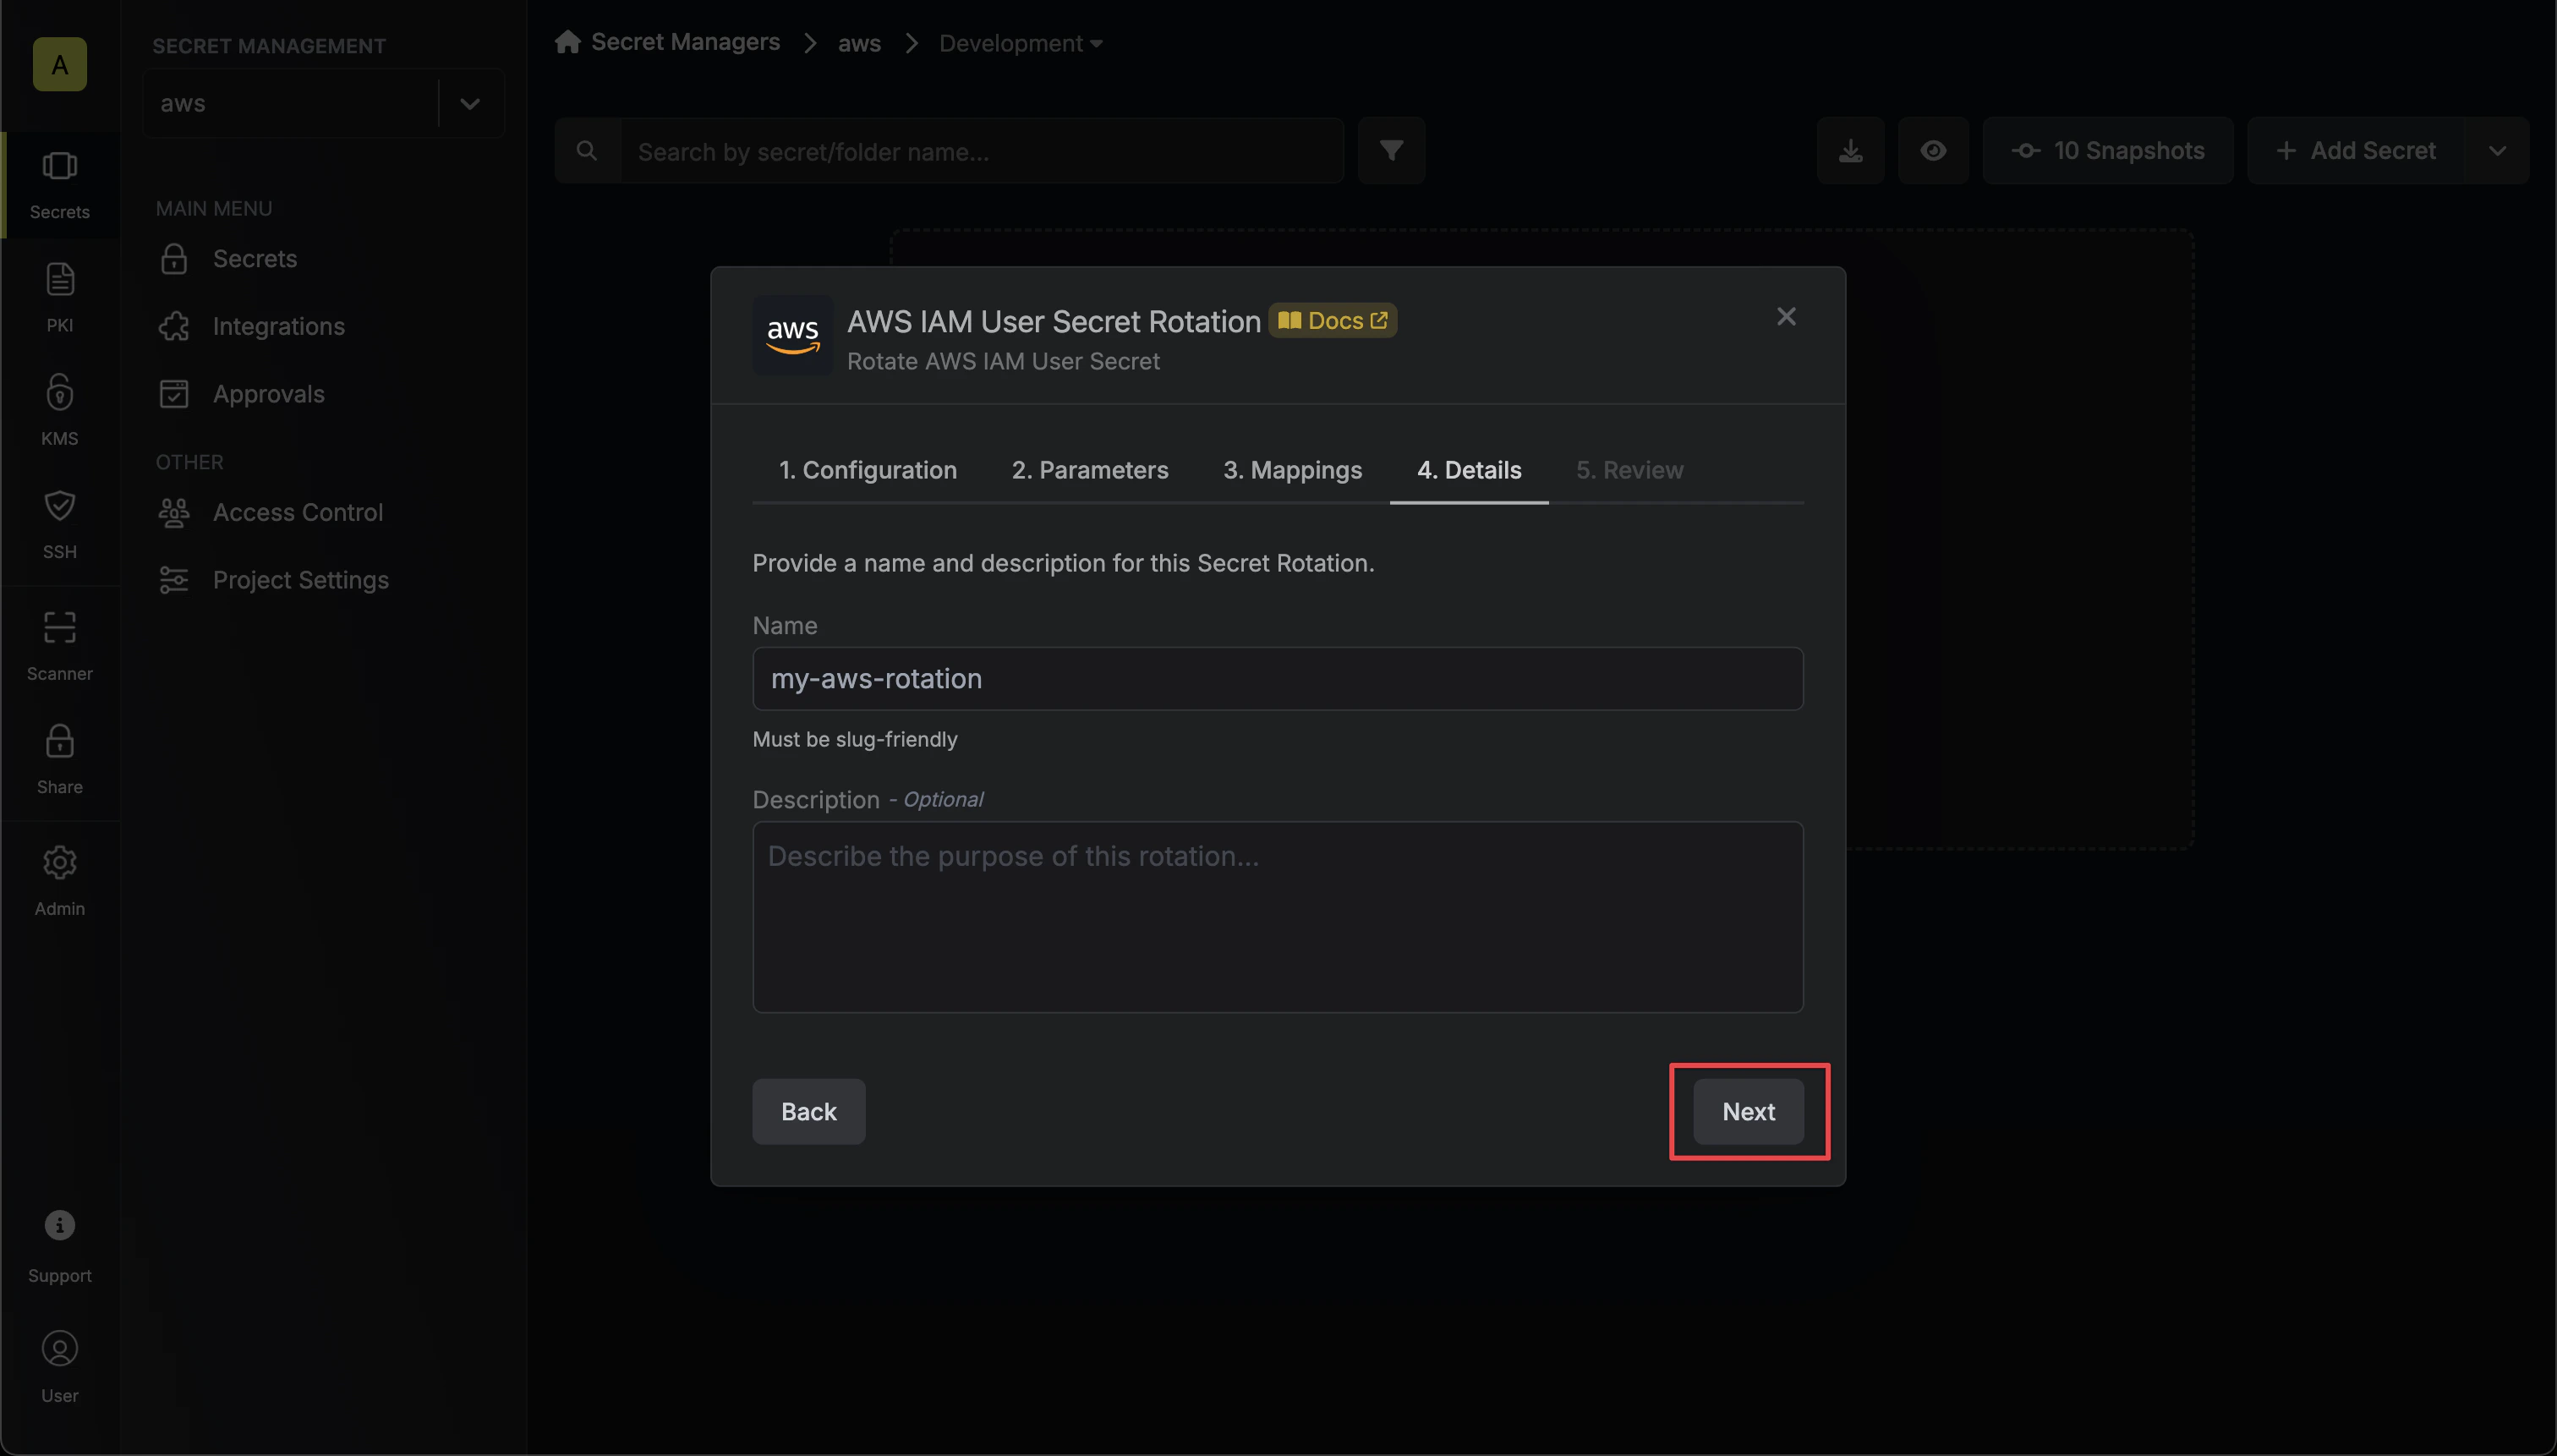
Task: Select the 4. Details tab
Action: 1469,470
